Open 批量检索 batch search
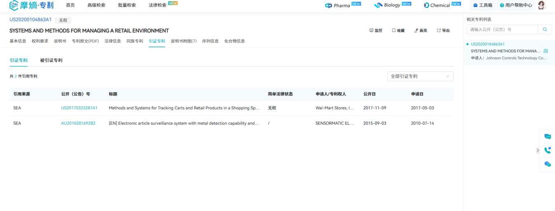555x211 pixels. pyautogui.click(x=127, y=5)
